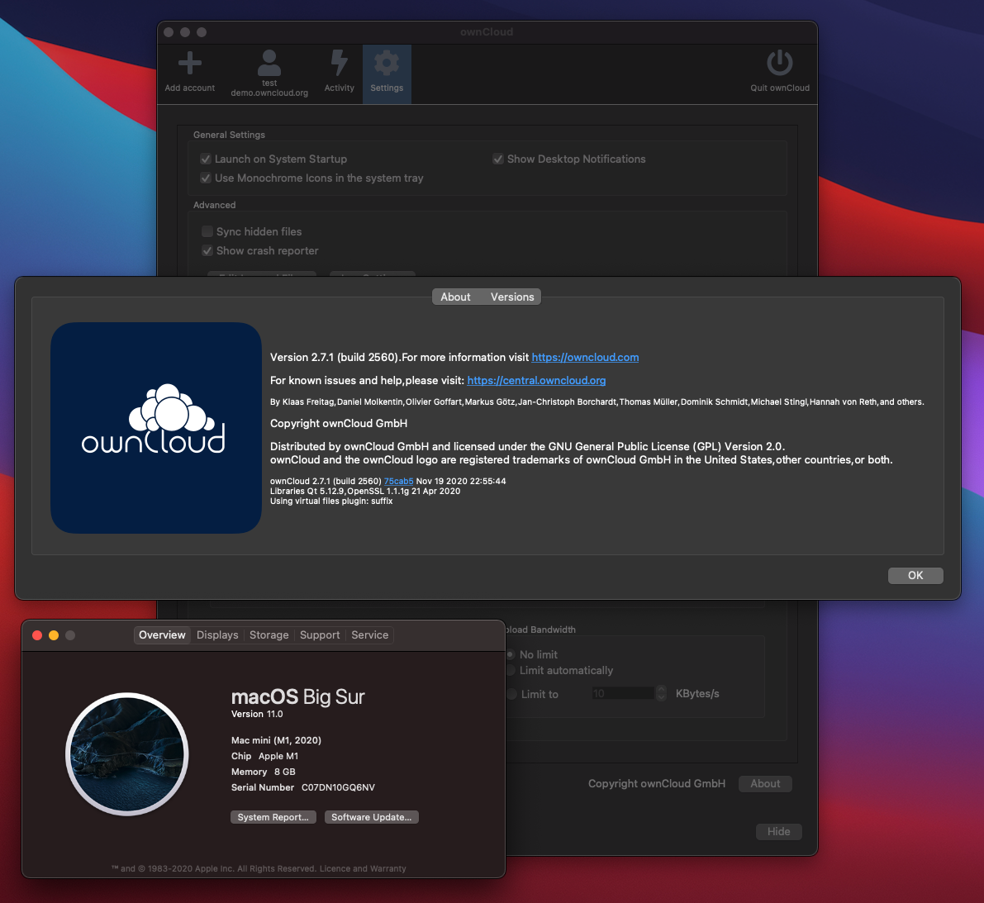Open the https://owncloud.com link
Screen dimensions: 984x903
click(585, 357)
